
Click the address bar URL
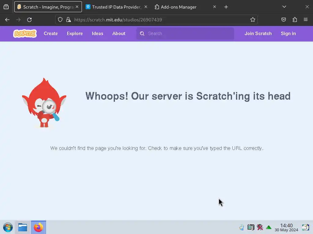[x=118, y=20]
